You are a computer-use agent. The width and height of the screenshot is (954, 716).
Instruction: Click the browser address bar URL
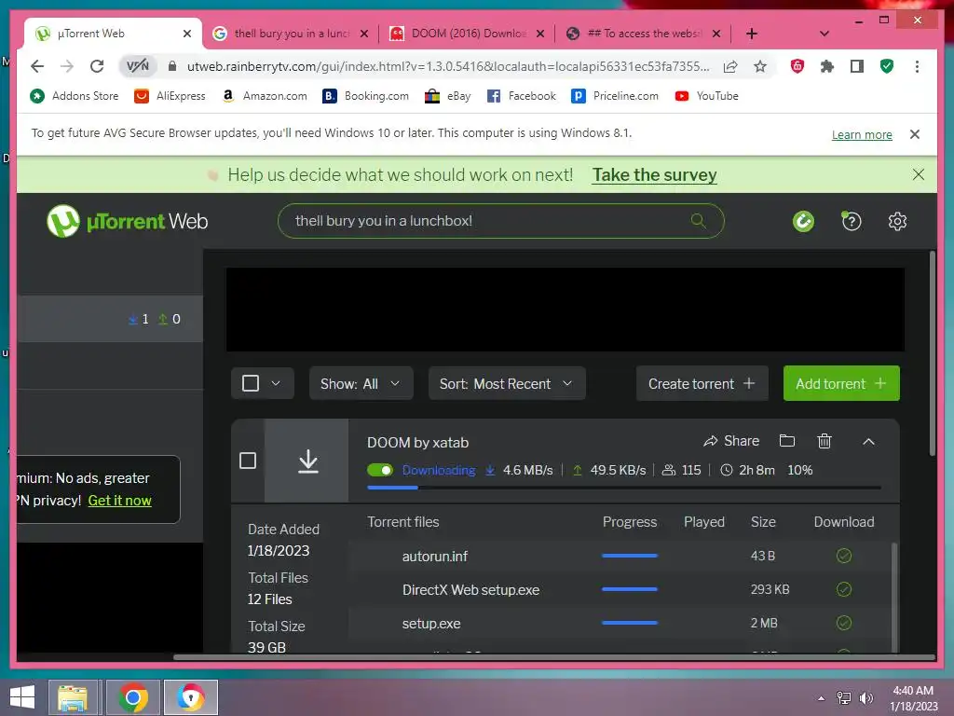(448, 66)
